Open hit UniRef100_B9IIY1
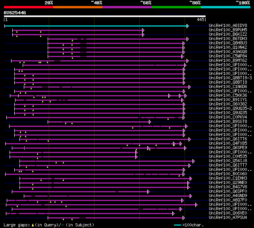254x228 pixels. click(228, 100)
